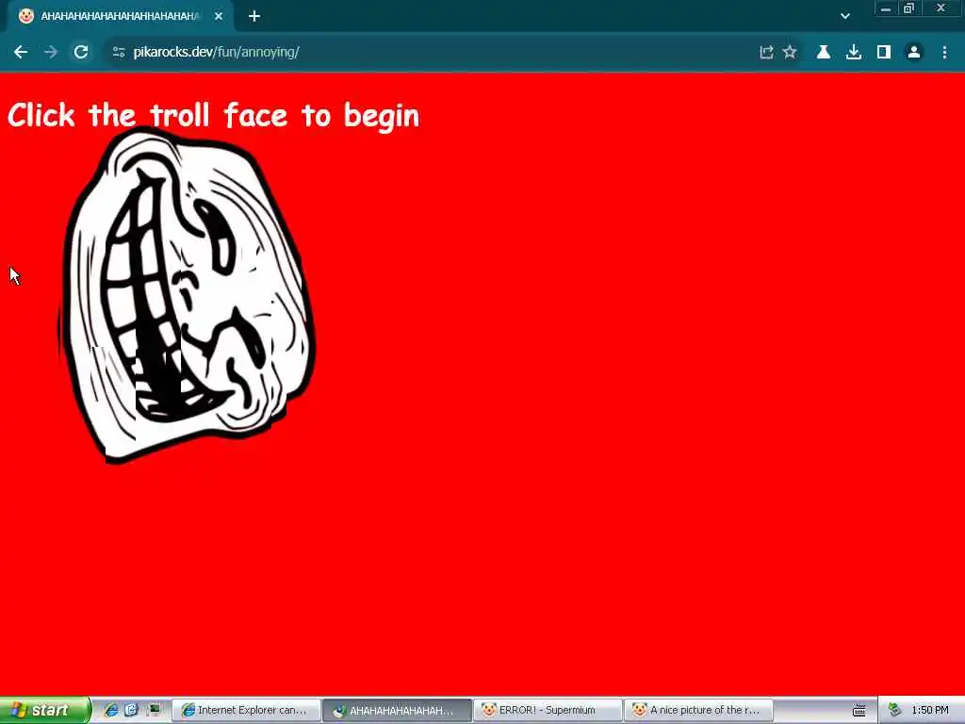Image resolution: width=965 pixels, height=724 pixels.
Task: Expand the tab search chevron
Action: [845, 17]
